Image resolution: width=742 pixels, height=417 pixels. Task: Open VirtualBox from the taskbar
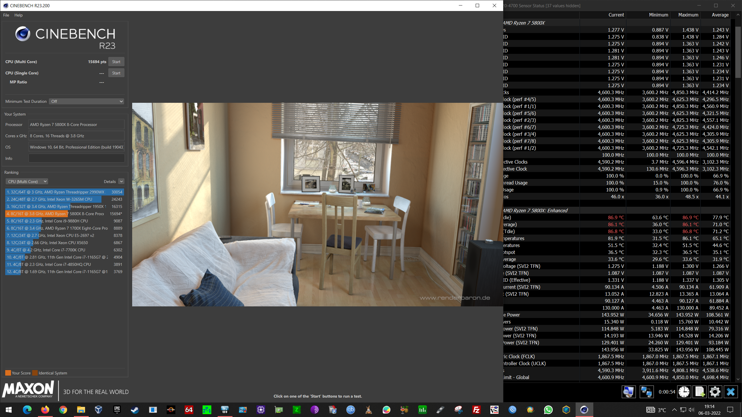pyautogui.click(x=99, y=410)
